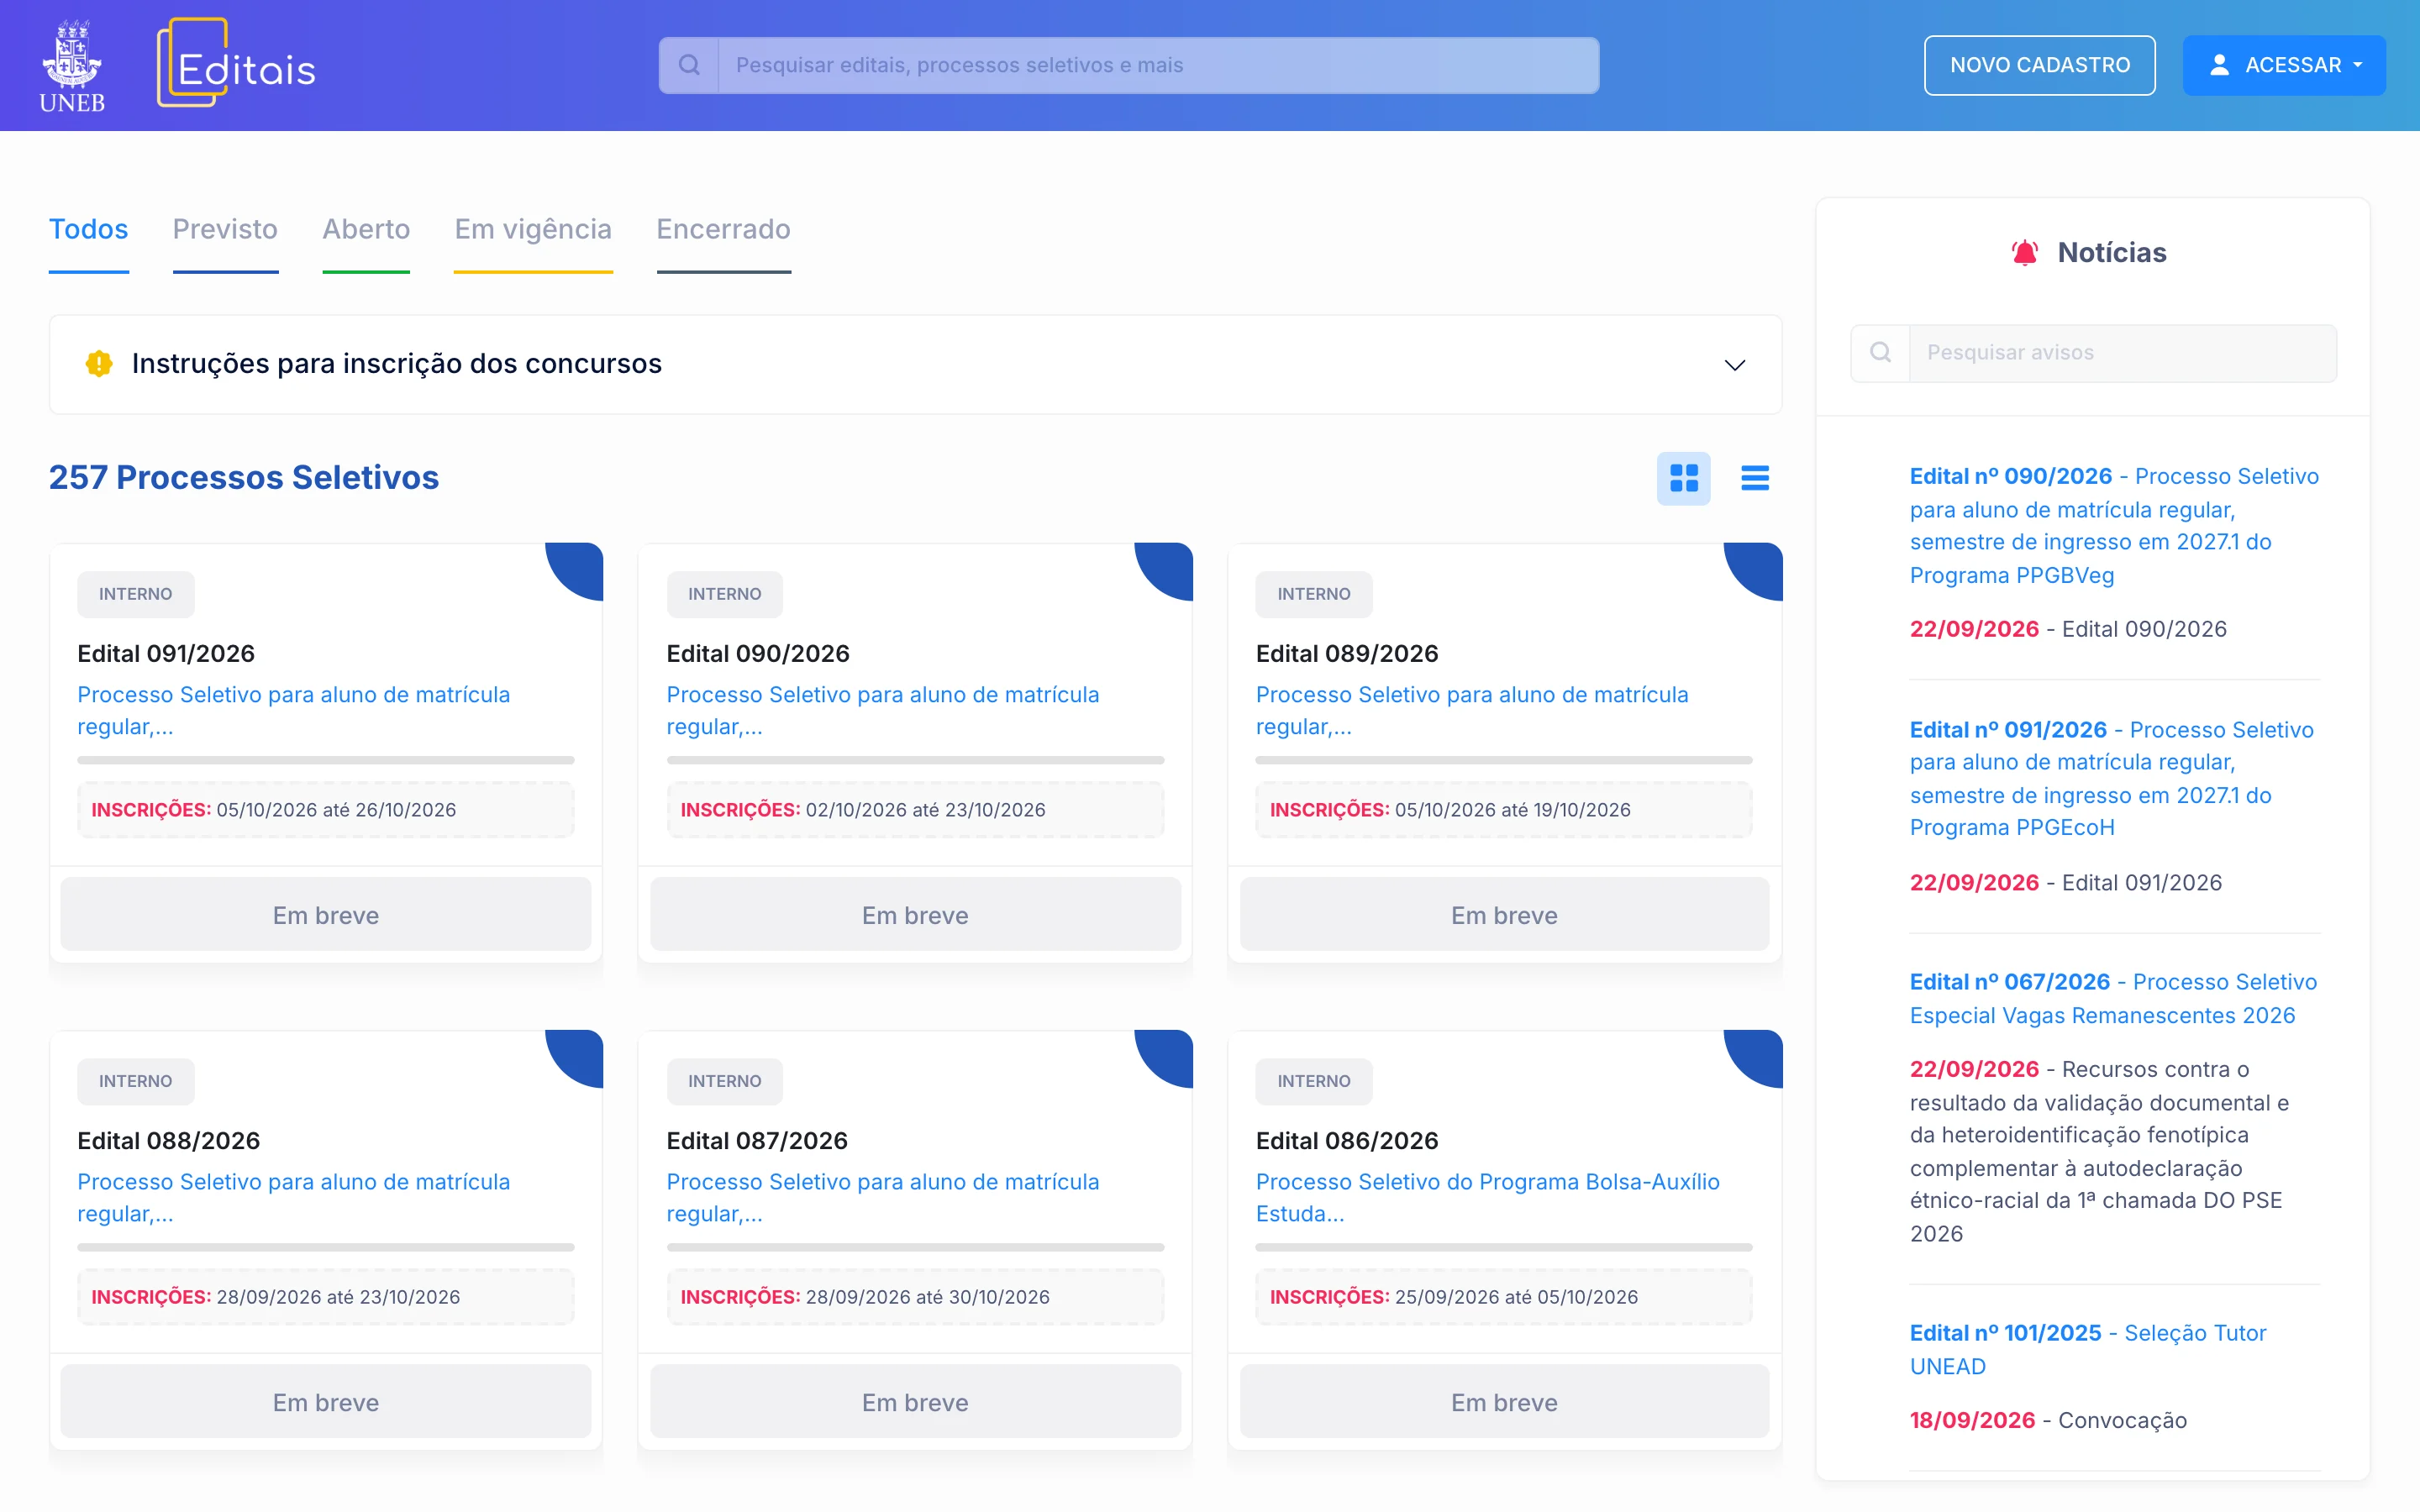Click the search icon in Pesquisar avisos

[1880, 352]
